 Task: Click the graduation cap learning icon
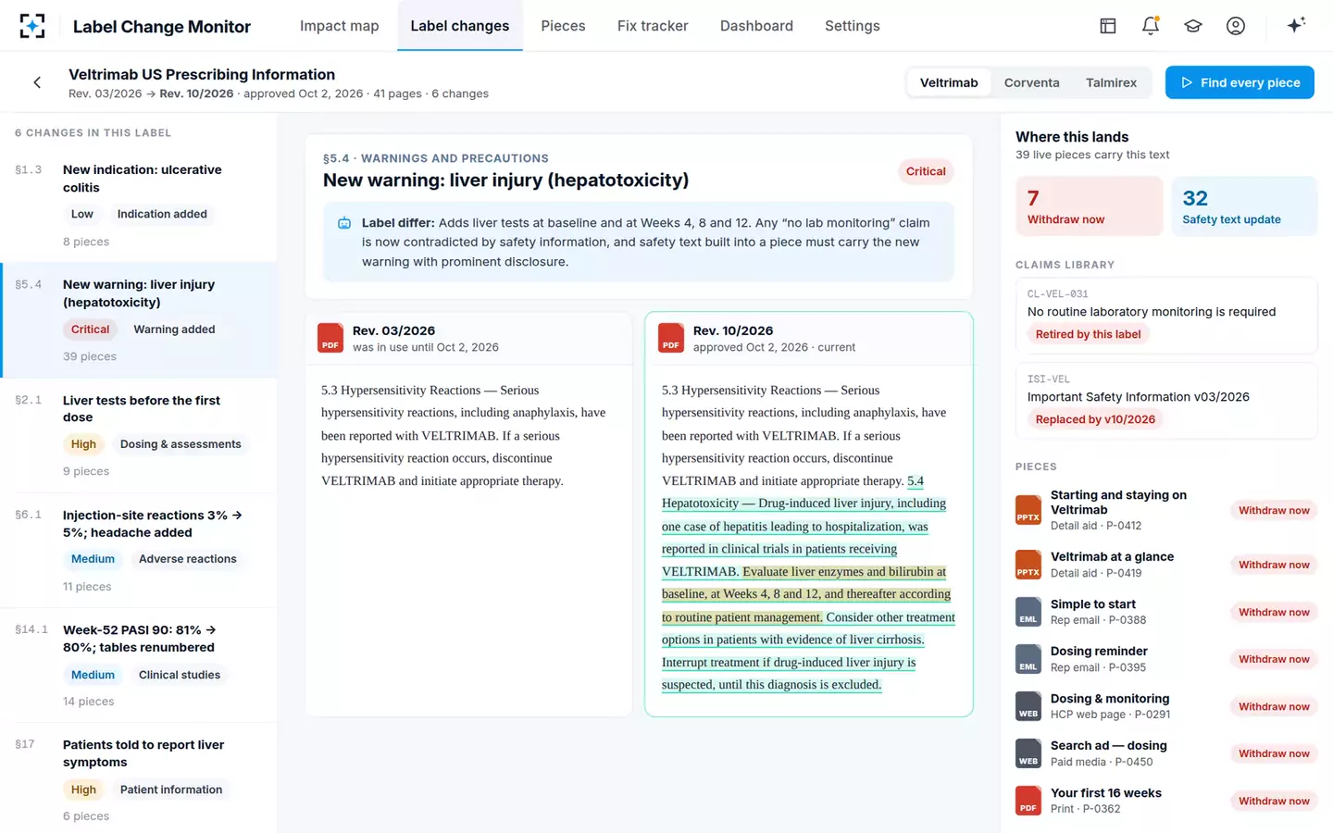point(1193,26)
